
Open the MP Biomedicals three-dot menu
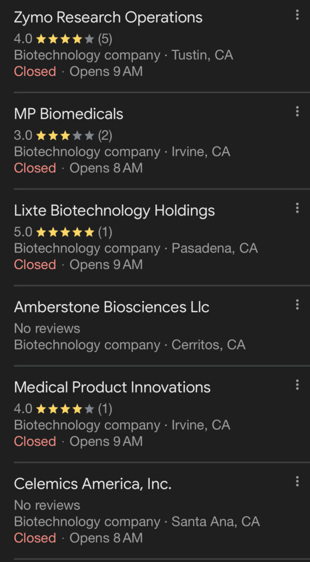coord(297,111)
